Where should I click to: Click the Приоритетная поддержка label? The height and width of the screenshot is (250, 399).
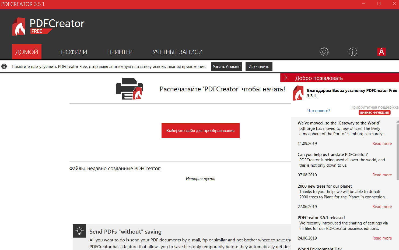pyautogui.click(x=374, y=107)
